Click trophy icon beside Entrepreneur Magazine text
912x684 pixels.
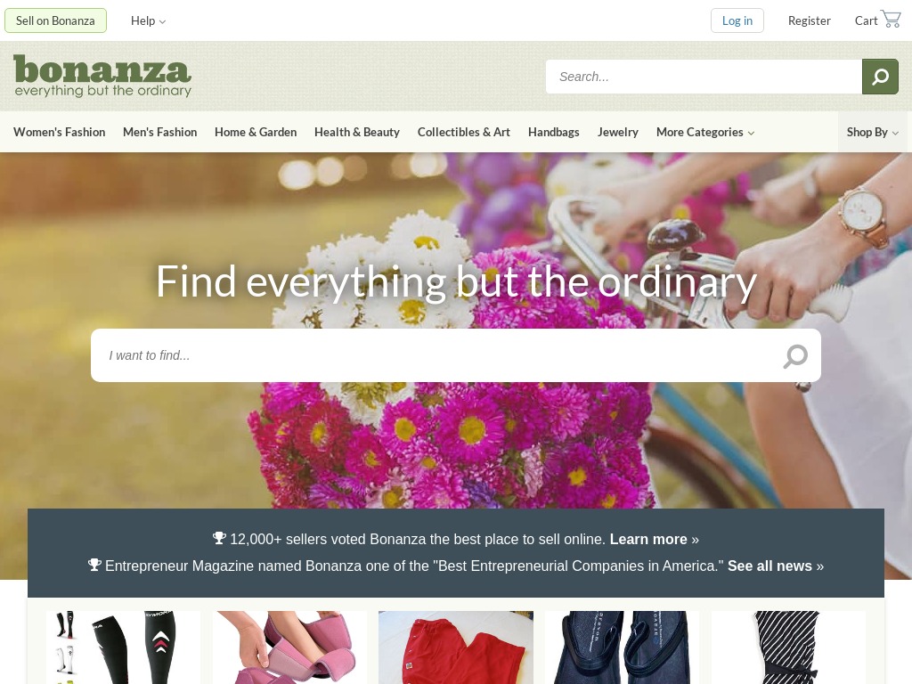click(94, 565)
